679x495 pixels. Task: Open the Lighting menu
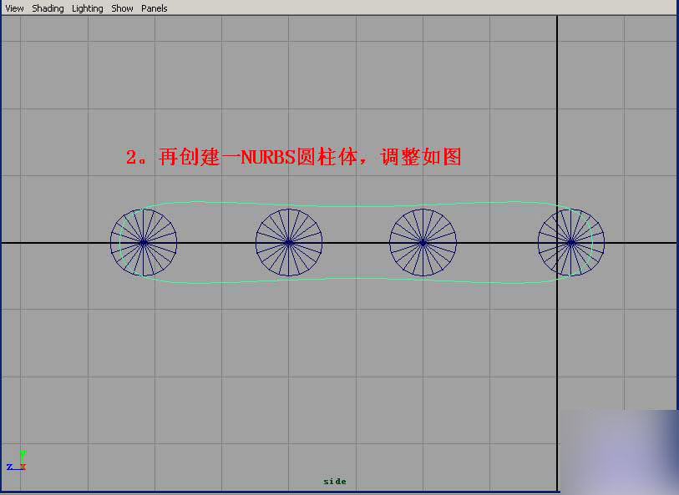click(87, 8)
